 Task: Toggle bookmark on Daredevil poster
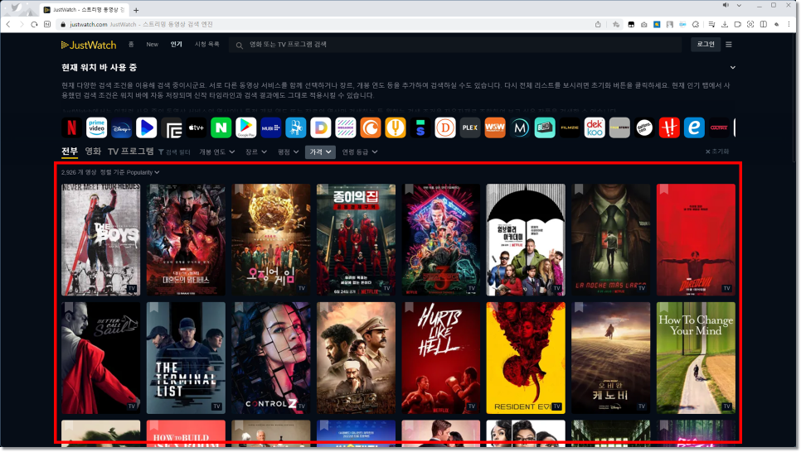[663, 190]
